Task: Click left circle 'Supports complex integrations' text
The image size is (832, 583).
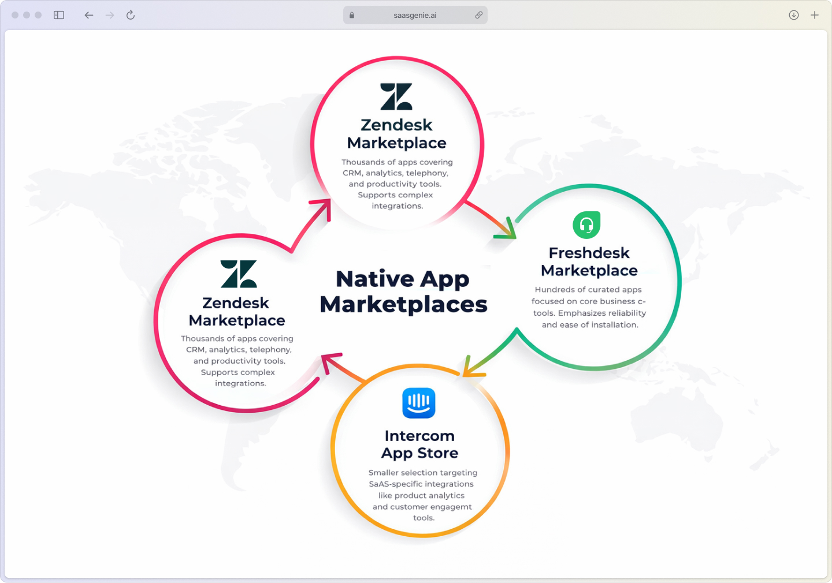Action: coord(238,378)
